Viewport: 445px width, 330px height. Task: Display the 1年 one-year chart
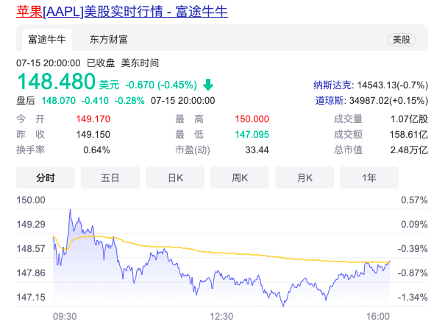[x=369, y=178]
